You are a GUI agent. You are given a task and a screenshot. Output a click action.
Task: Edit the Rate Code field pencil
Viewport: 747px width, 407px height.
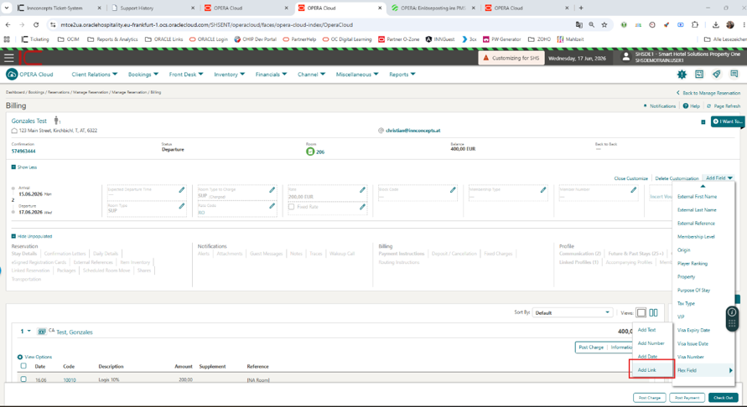pyautogui.click(x=272, y=206)
